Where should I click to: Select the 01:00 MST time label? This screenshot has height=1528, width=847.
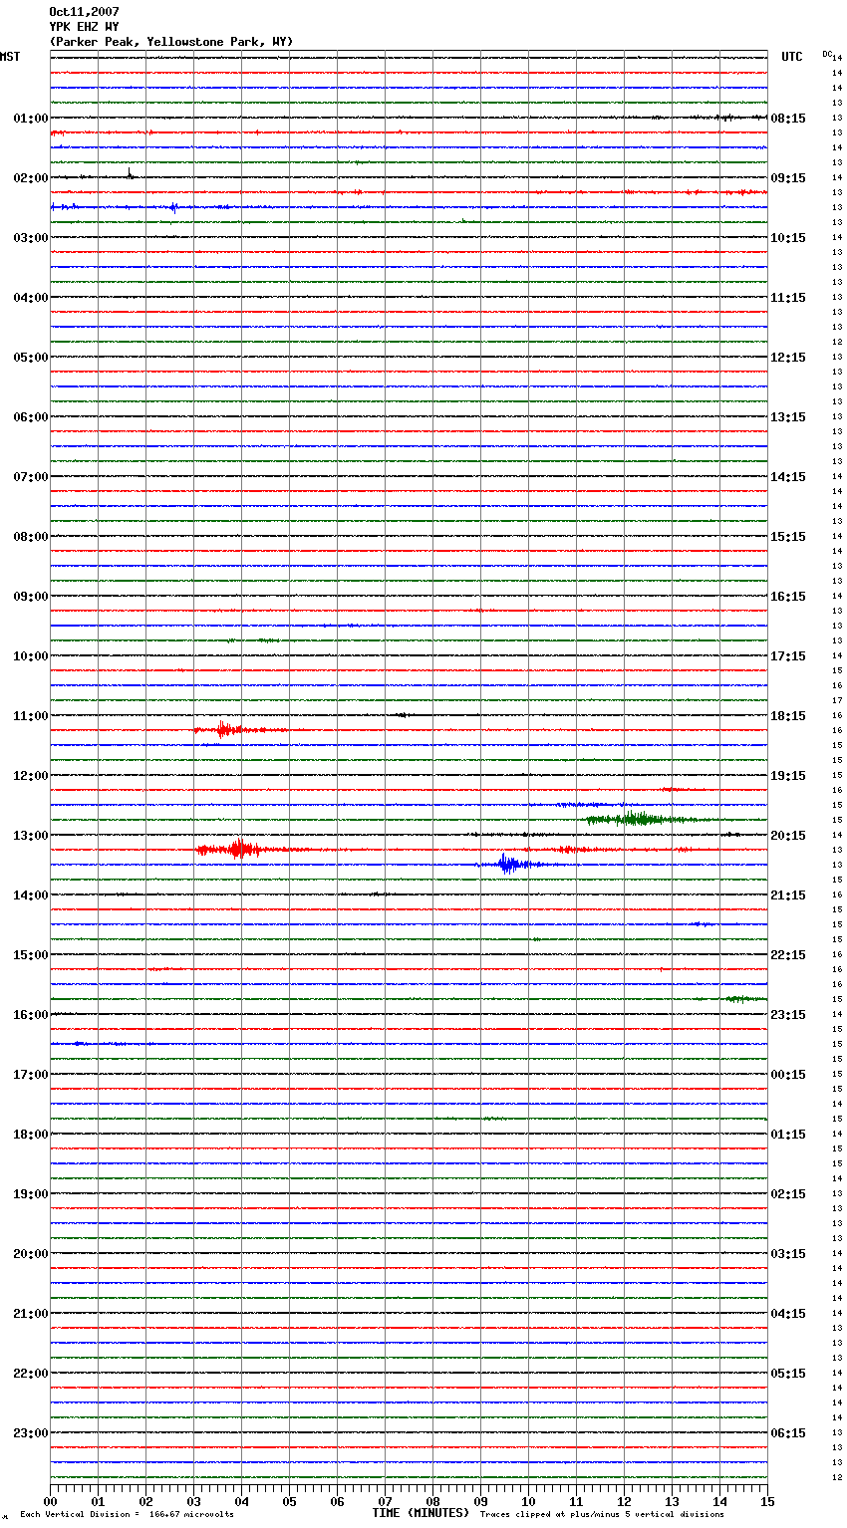coord(31,119)
